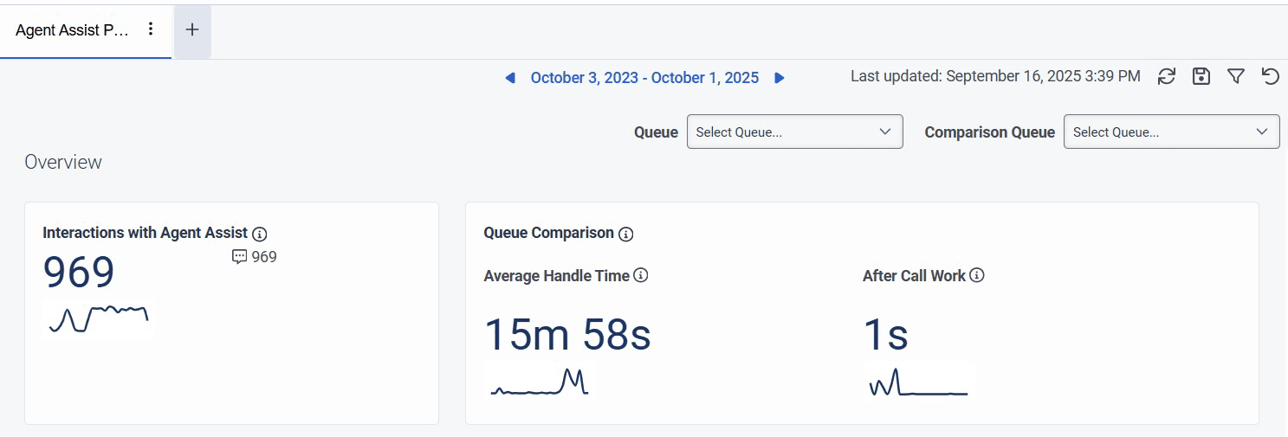Click the reset undo arrow icon
1288x437 pixels.
[1270, 77]
